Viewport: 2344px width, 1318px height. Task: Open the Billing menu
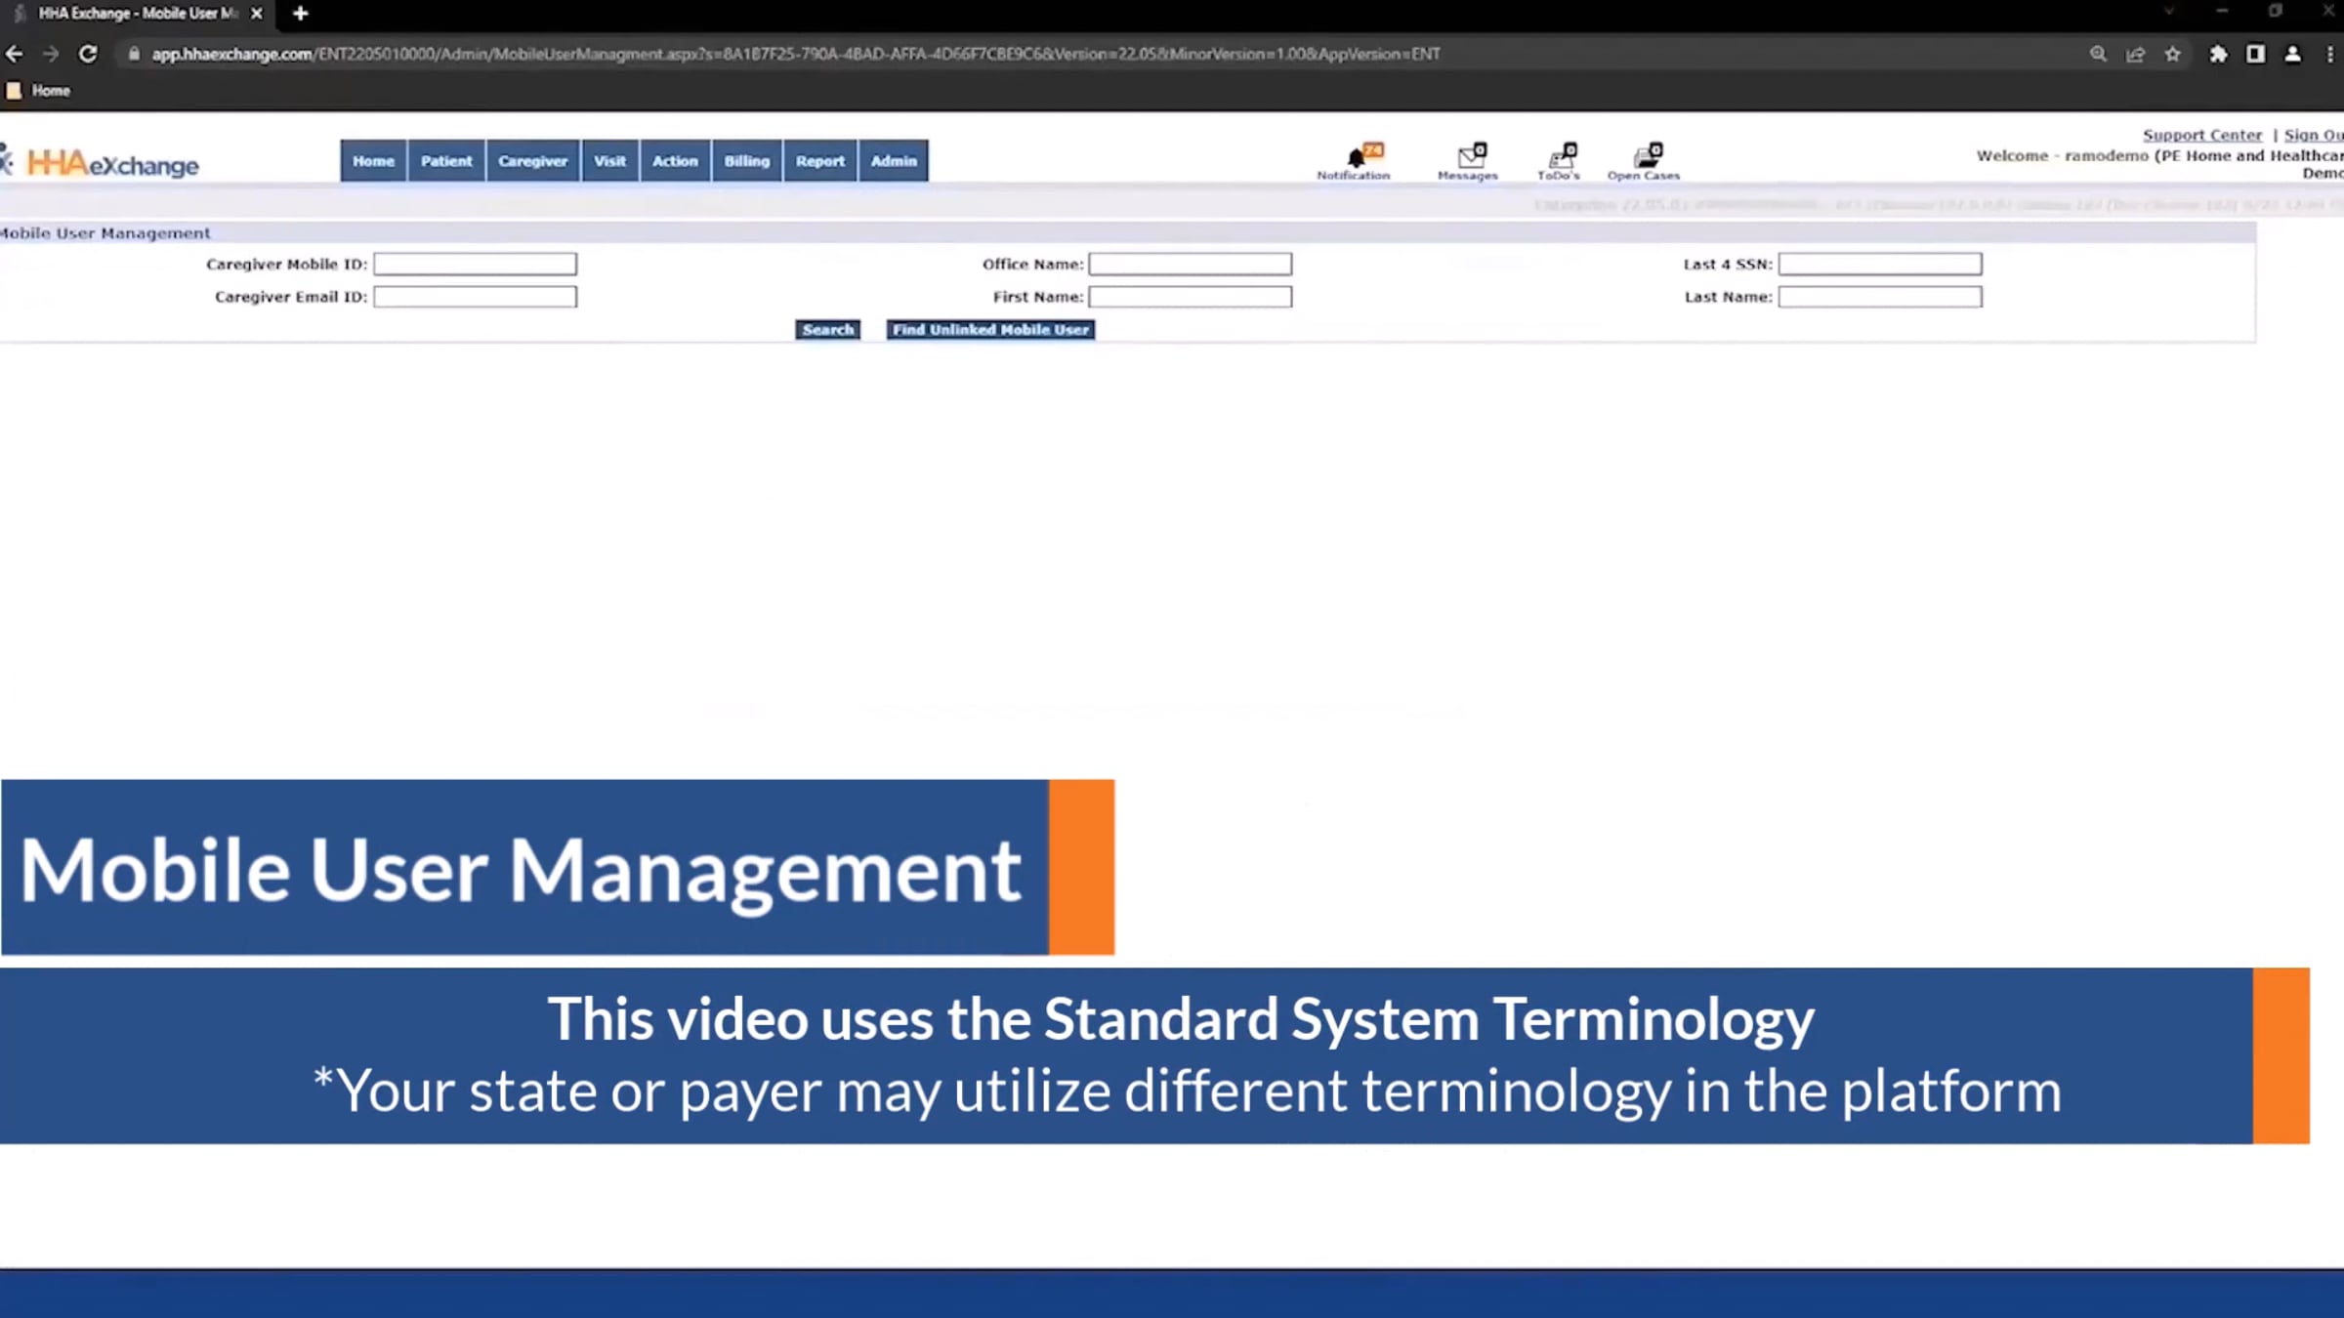[746, 161]
